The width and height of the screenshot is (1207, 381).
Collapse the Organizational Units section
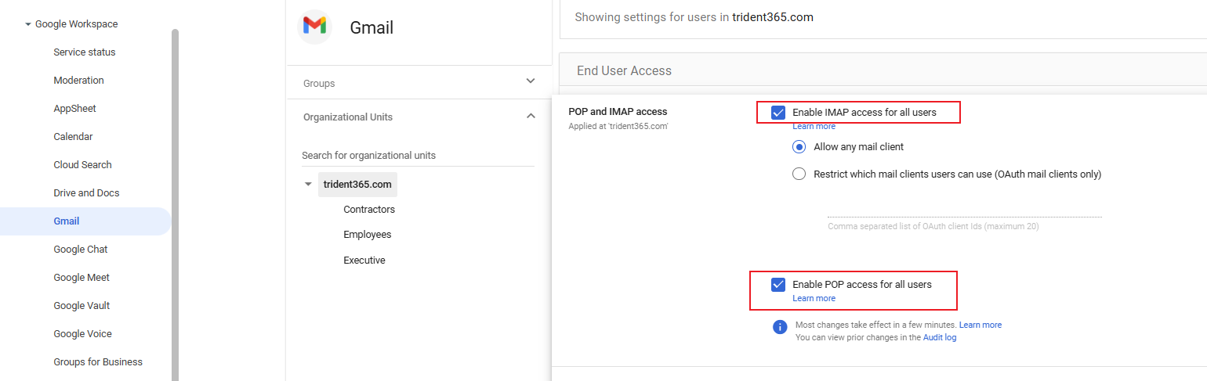pos(531,116)
